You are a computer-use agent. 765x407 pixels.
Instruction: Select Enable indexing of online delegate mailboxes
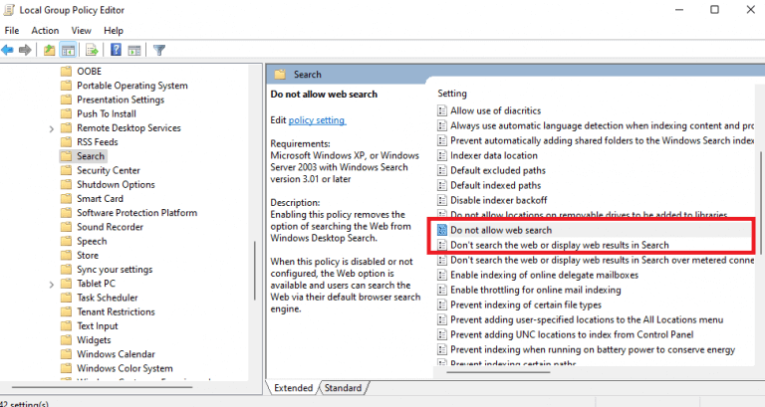click(544, 275)
